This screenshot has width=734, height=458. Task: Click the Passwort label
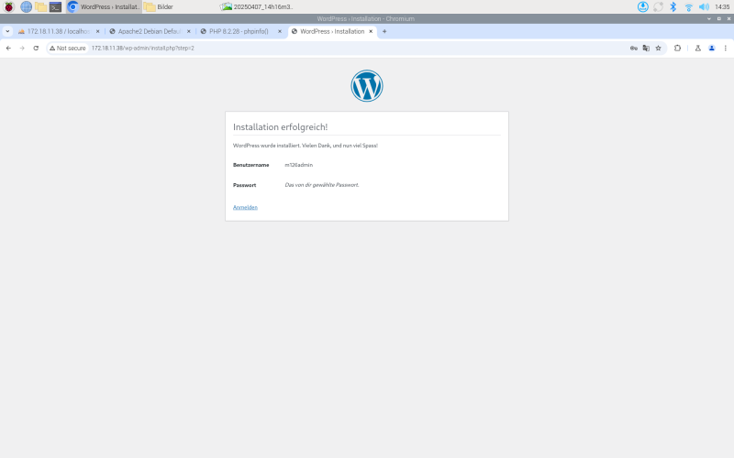tap(244, 185)
